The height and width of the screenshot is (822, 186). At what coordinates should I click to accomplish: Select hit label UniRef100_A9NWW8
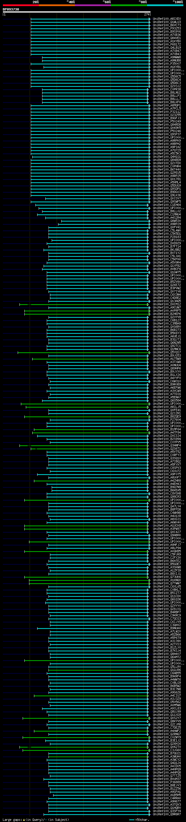click(167, 57)
